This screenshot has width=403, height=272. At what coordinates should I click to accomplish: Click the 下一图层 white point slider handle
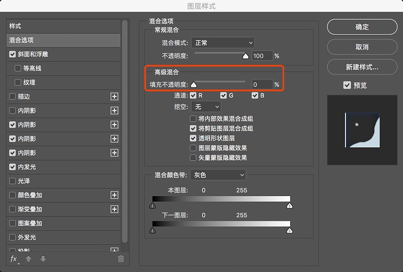point(290,230)
